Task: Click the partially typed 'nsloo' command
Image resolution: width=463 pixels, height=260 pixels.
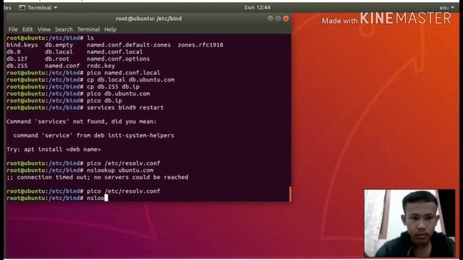Action: (95, 199)
